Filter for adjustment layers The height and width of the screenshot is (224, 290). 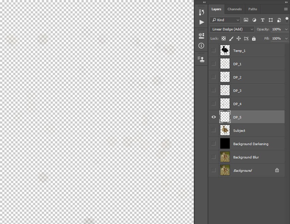coord(254,20)
